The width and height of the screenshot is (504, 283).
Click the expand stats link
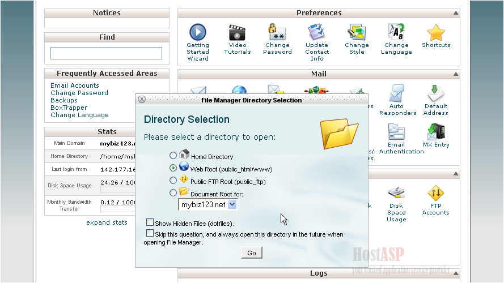pos(107,222)
